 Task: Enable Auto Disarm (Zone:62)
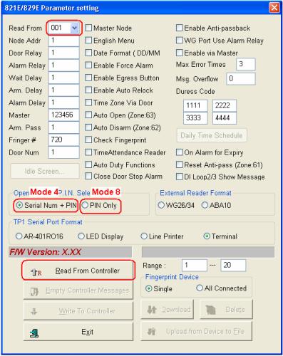[88, 127]
